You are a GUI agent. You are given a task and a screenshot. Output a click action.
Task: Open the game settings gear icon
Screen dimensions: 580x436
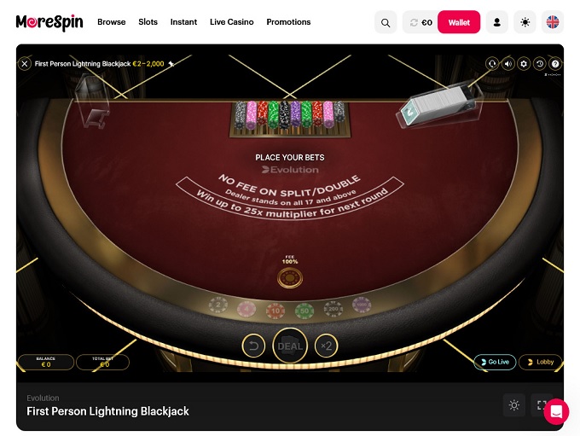pyautogui.click(x=524, y=64)
